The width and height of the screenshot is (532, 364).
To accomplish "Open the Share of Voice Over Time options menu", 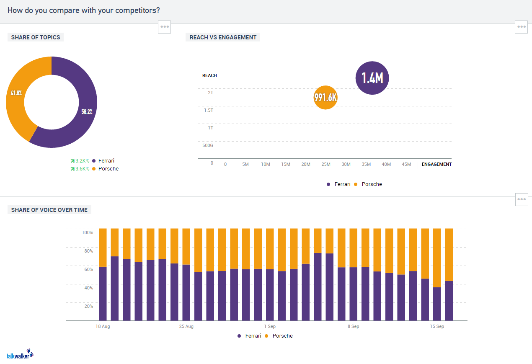I will (x=522, y=199).
